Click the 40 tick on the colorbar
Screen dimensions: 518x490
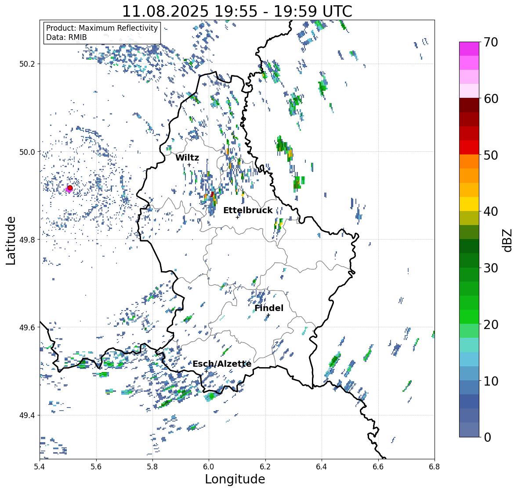490,211
